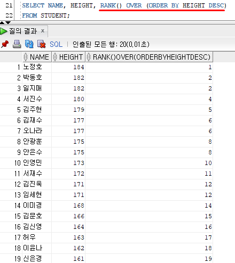This screenshot has width=235, height=263.
Task: Click the green run arrow on the 질의 결과 tab
Action: (3, 31)
